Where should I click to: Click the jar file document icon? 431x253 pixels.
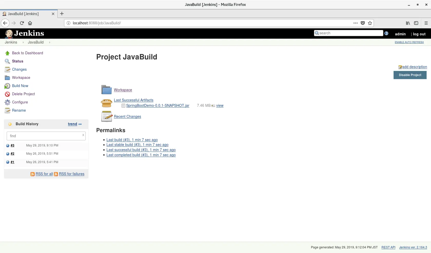pos(123,106)
